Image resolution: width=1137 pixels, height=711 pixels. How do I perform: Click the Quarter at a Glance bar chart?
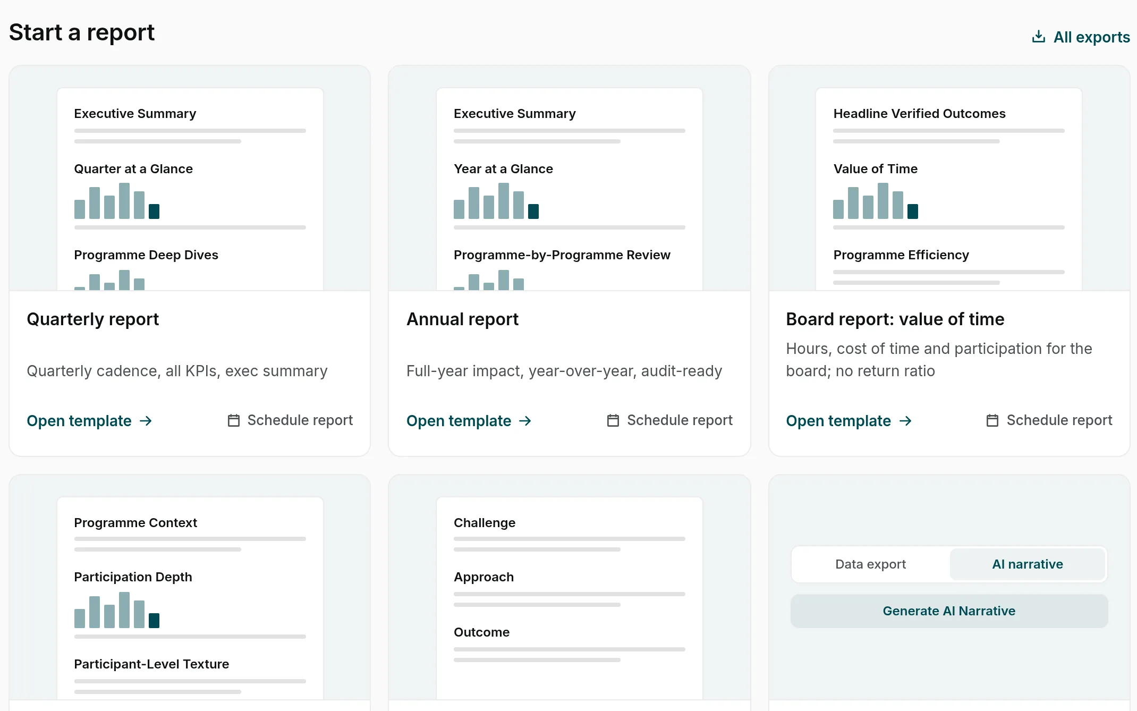[x=117, y=201]
